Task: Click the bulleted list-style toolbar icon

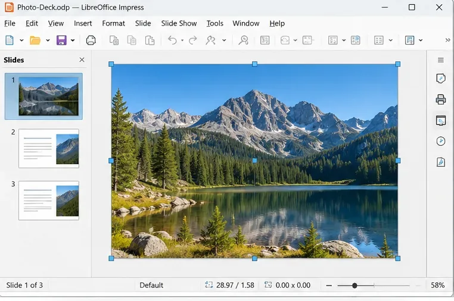Action: point(379,40)
